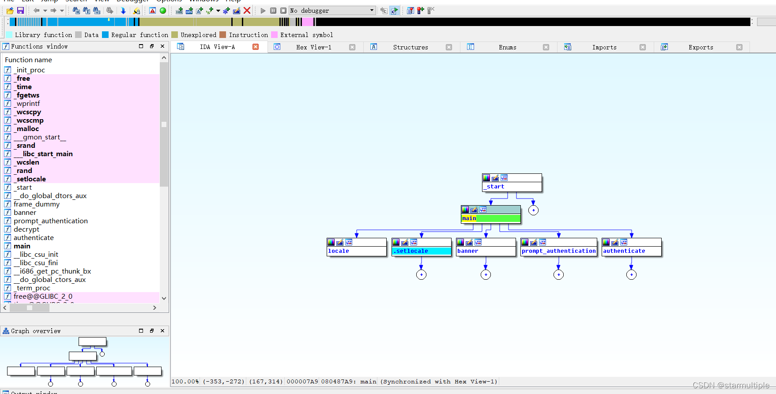Select _wcscmp function in the list

(x=81, y=120)
